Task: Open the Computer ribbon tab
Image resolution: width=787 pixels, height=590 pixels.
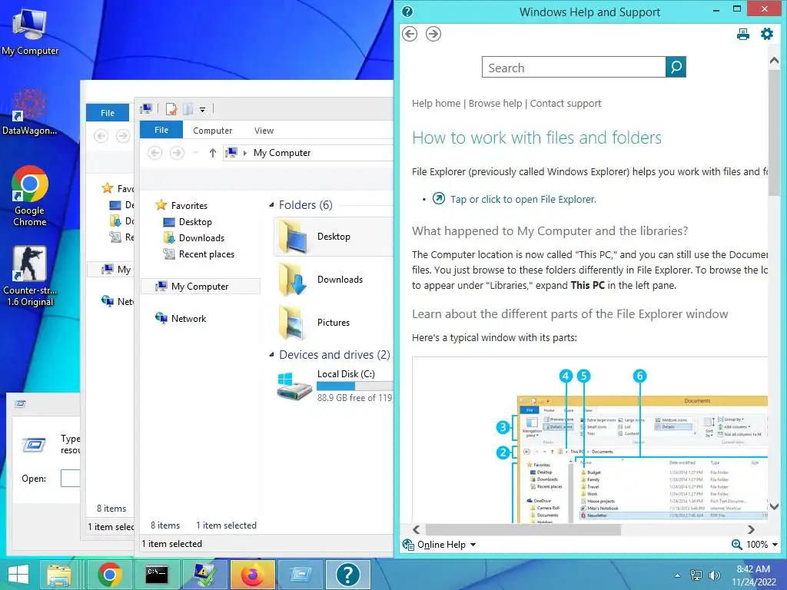Action: [212, 131]
